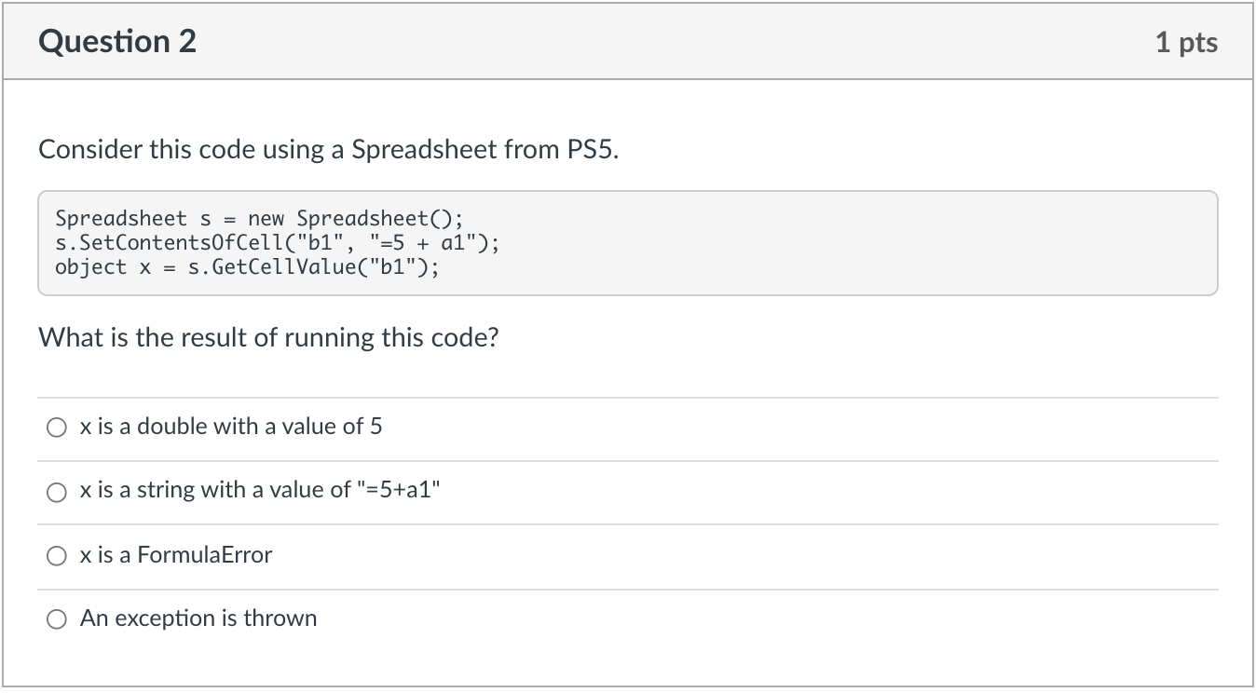Click the 1 pts label

(1186, 42)
